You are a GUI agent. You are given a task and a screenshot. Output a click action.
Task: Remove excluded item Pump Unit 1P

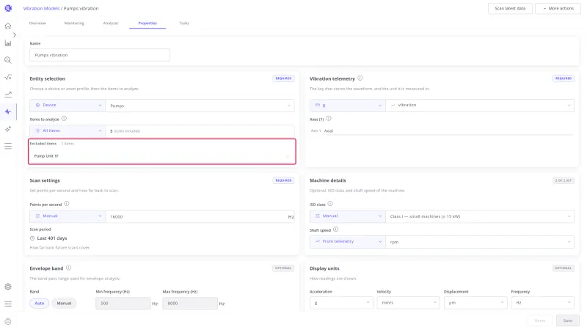tap(288, 156)
